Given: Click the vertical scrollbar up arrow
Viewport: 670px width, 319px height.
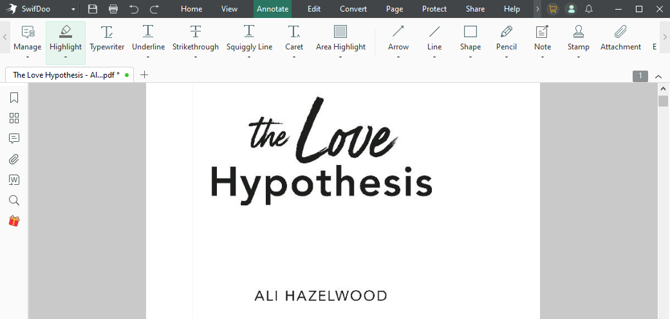Looking at the screenshot, I should (x=663, y=89).
